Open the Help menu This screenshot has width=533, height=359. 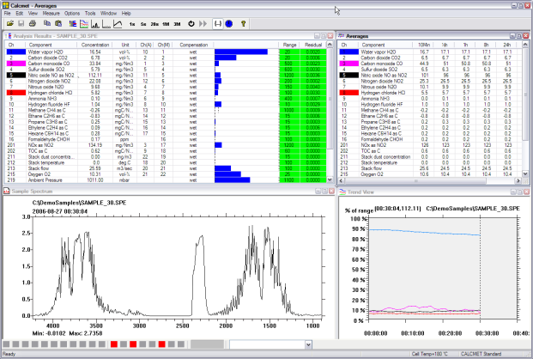(x=126, y=13)
